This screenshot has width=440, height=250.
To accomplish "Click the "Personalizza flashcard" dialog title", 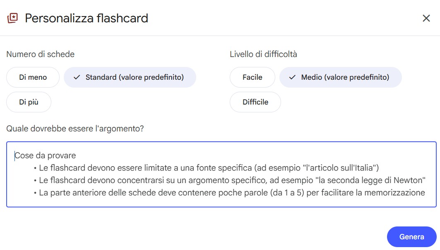I will (x=87, y=18).
